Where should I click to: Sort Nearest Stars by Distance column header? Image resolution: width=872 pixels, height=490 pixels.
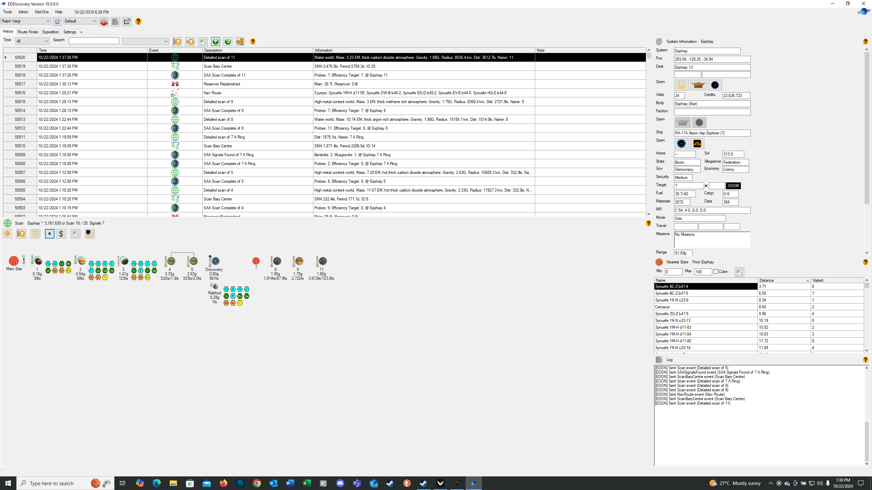click(784, 280)
